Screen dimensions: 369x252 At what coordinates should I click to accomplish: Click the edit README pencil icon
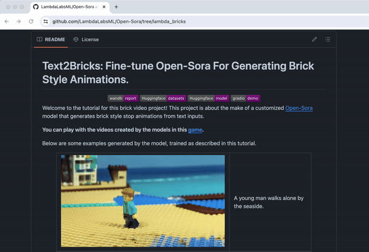pos(314,39)
